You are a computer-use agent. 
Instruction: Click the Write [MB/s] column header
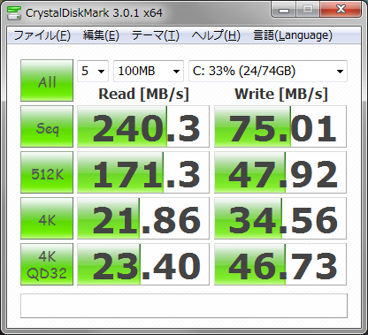(281, 95)
